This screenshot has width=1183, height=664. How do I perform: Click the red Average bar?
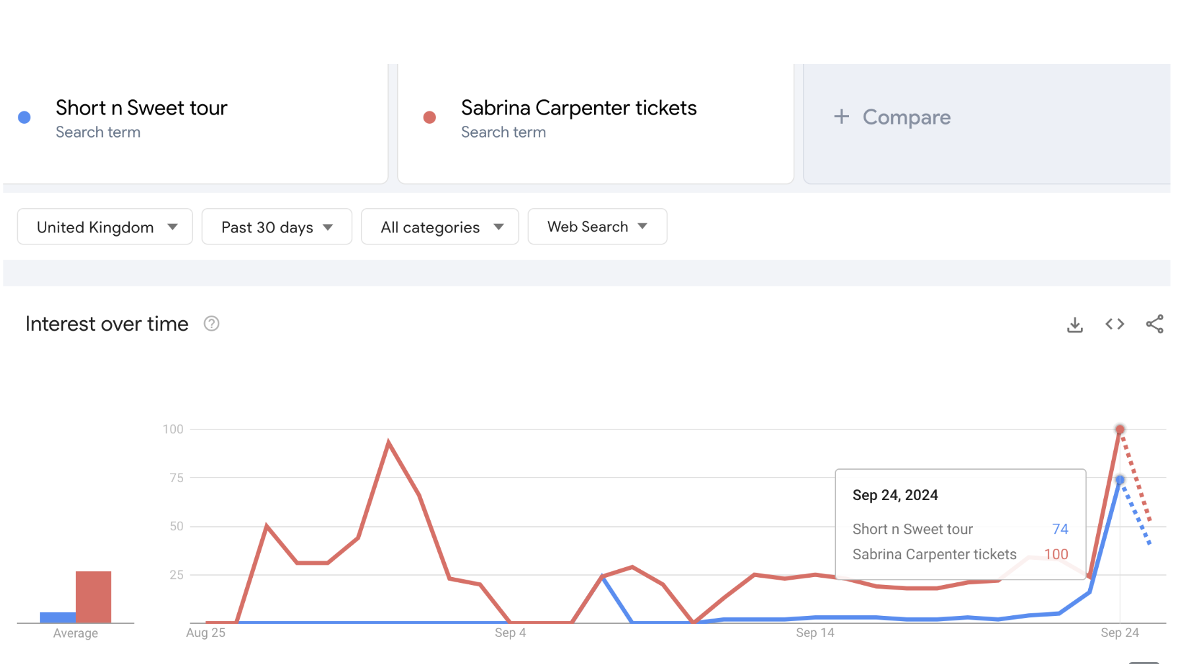click(94, 597)
